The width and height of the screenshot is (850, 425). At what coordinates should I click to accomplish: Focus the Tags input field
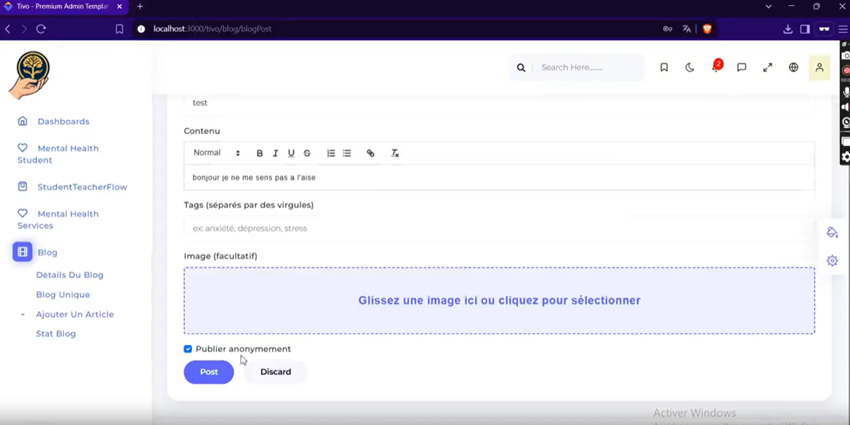(499, 229)
